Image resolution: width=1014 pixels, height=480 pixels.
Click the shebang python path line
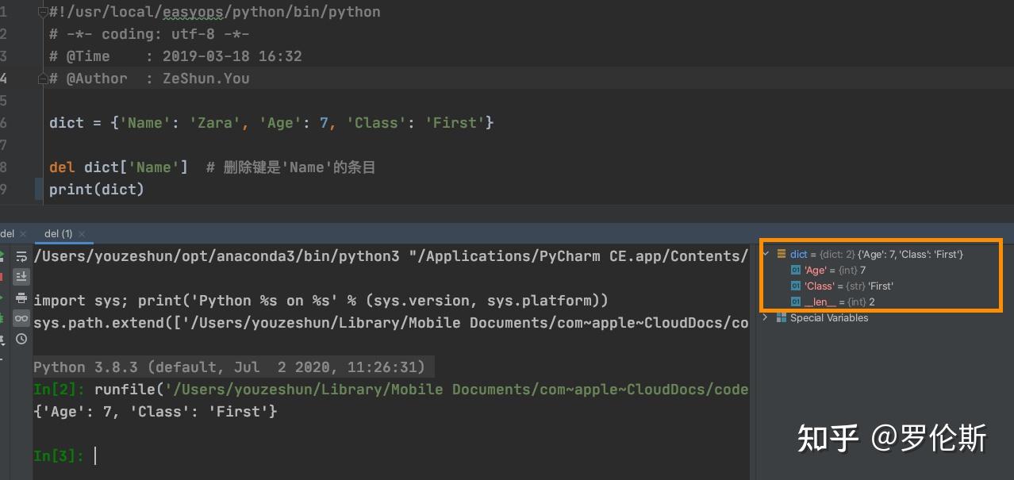(x=214, y=12)
